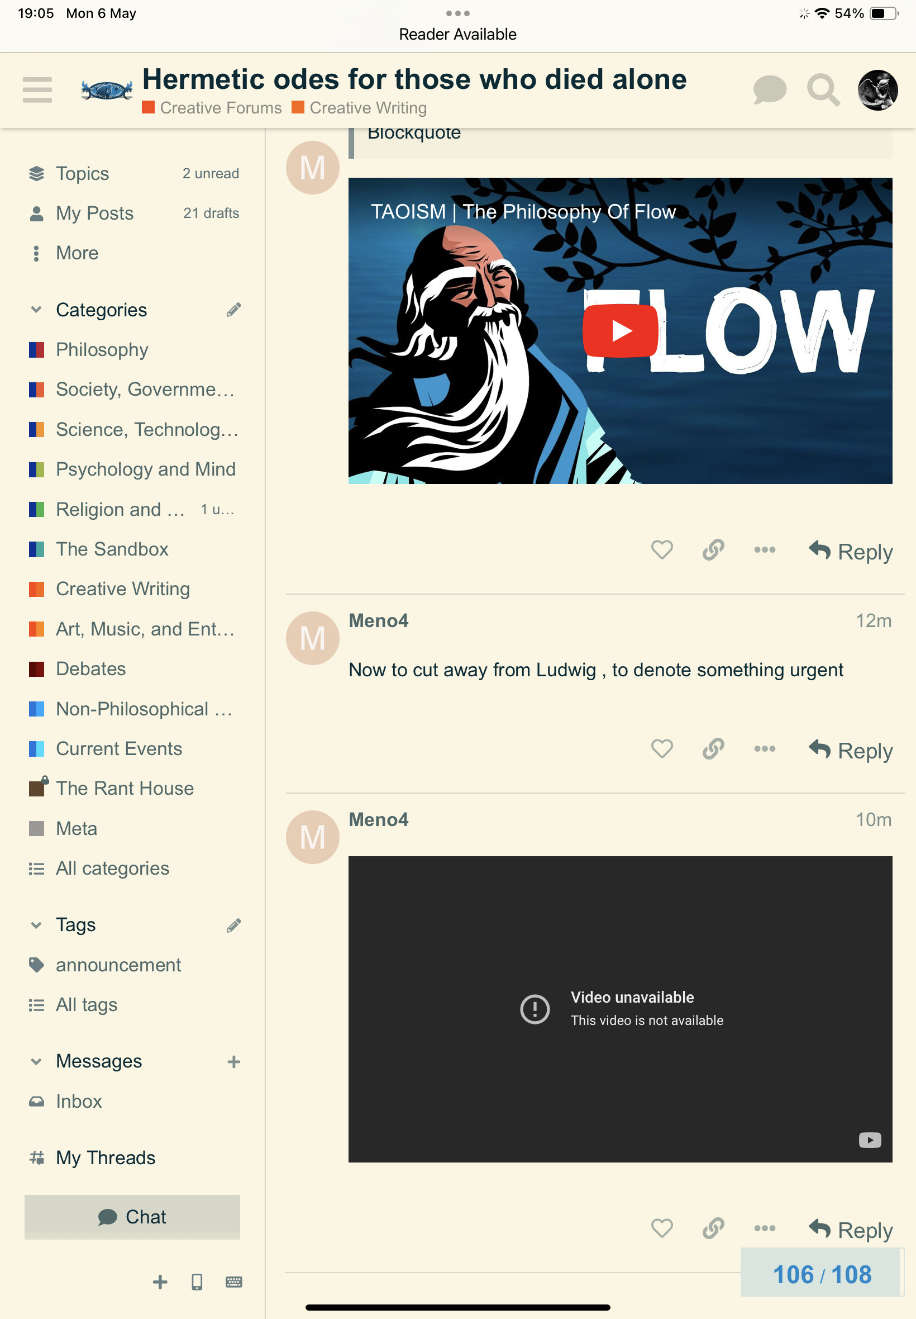Play the TAOISM Philosophy Of Flow video
The image size is (916, 1319).
click(x=620, y=331)
